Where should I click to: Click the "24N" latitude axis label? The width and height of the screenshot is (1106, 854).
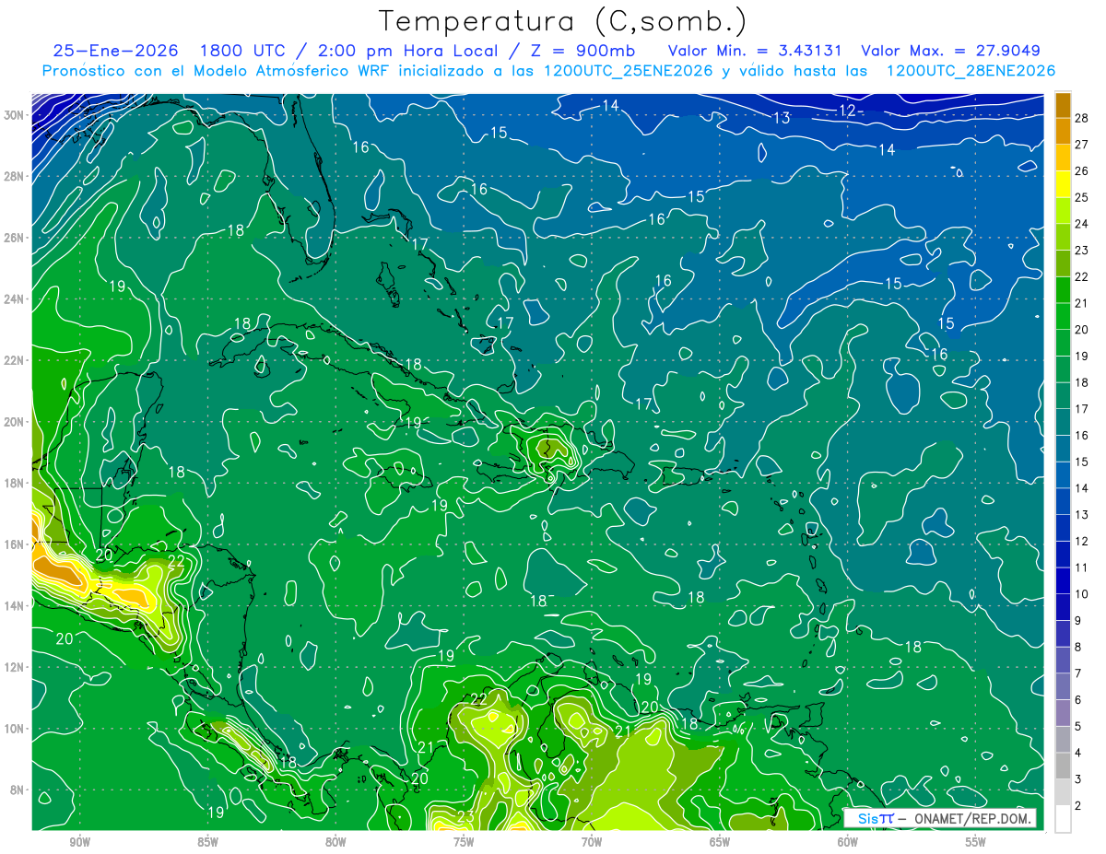coord(15,298)
